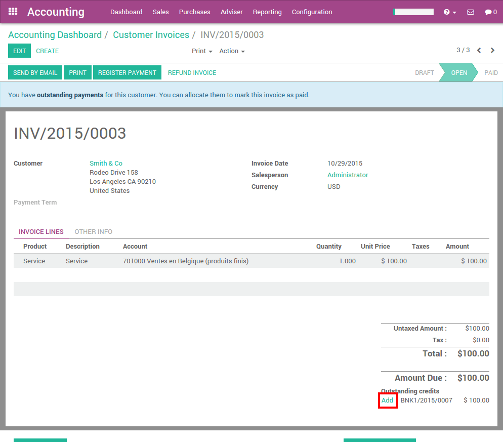Go to the previous invoice arrow

(479, 50)
